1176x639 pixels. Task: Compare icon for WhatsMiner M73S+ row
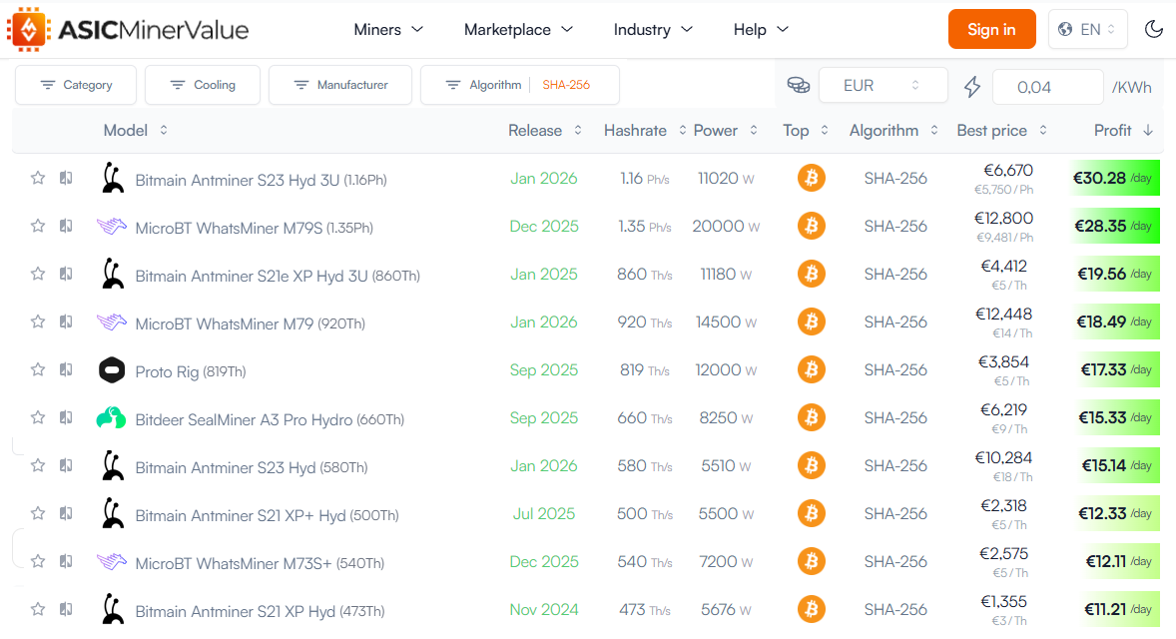point(66,562)
